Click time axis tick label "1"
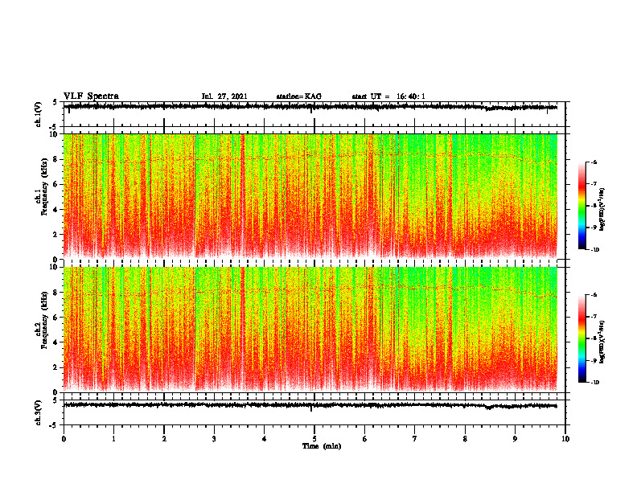This screenshot has height=492, width=637. click(x=113, y=439)
